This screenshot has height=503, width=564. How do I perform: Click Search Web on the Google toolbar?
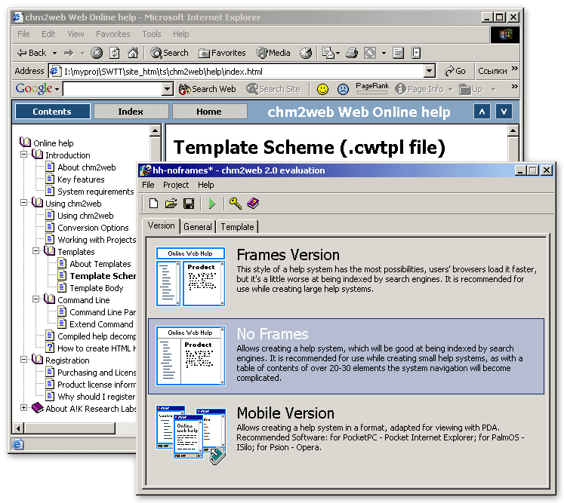point(208,89)
